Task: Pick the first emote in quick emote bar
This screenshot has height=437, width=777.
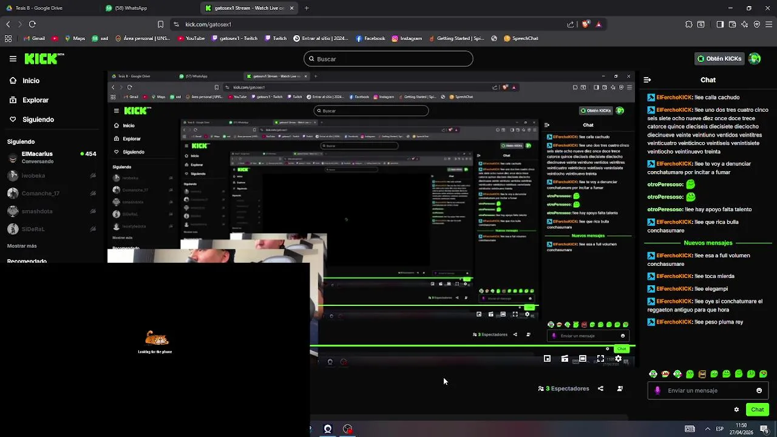Action: pos(653,374)
